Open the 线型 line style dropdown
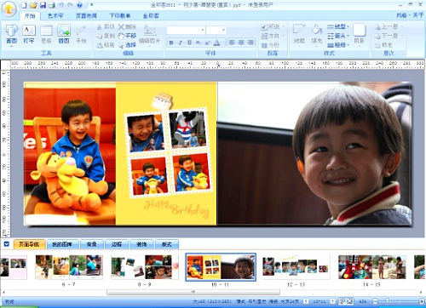 tap(338, 26)
